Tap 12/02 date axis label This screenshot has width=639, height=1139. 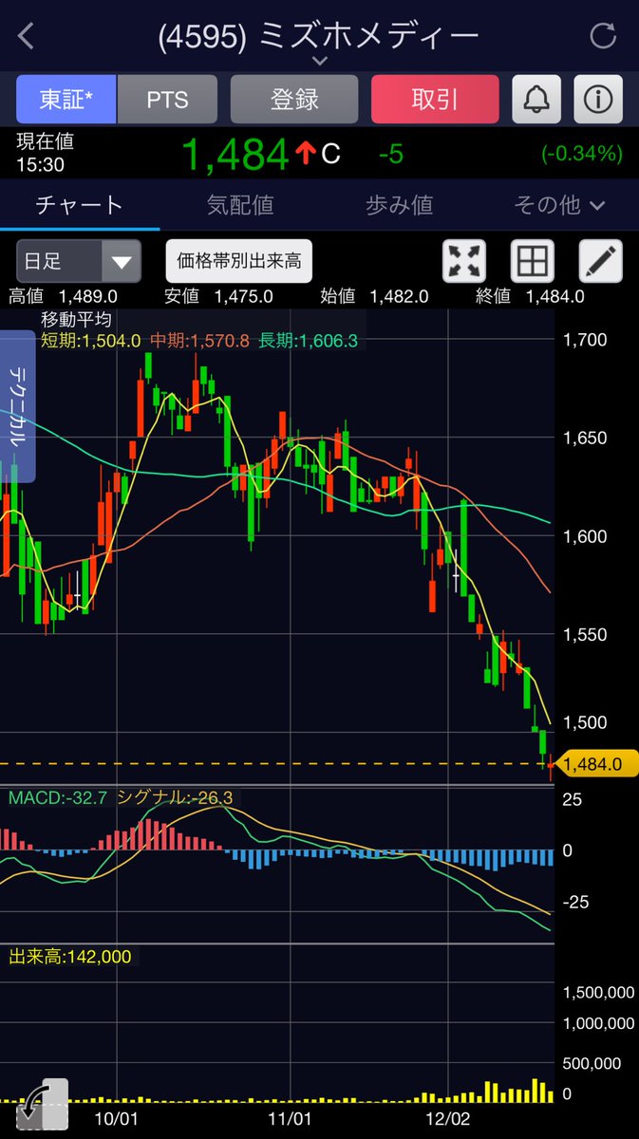coord(446,1119)
